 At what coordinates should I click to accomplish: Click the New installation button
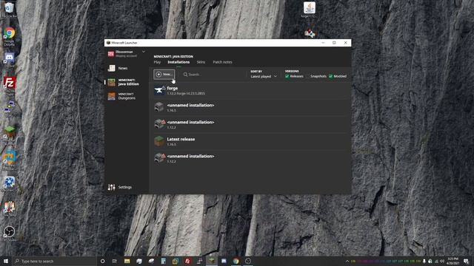tap(164, 74)
